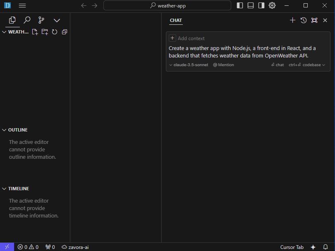
Task: Open the settings gear icon
Action: (x=272, y=5)
